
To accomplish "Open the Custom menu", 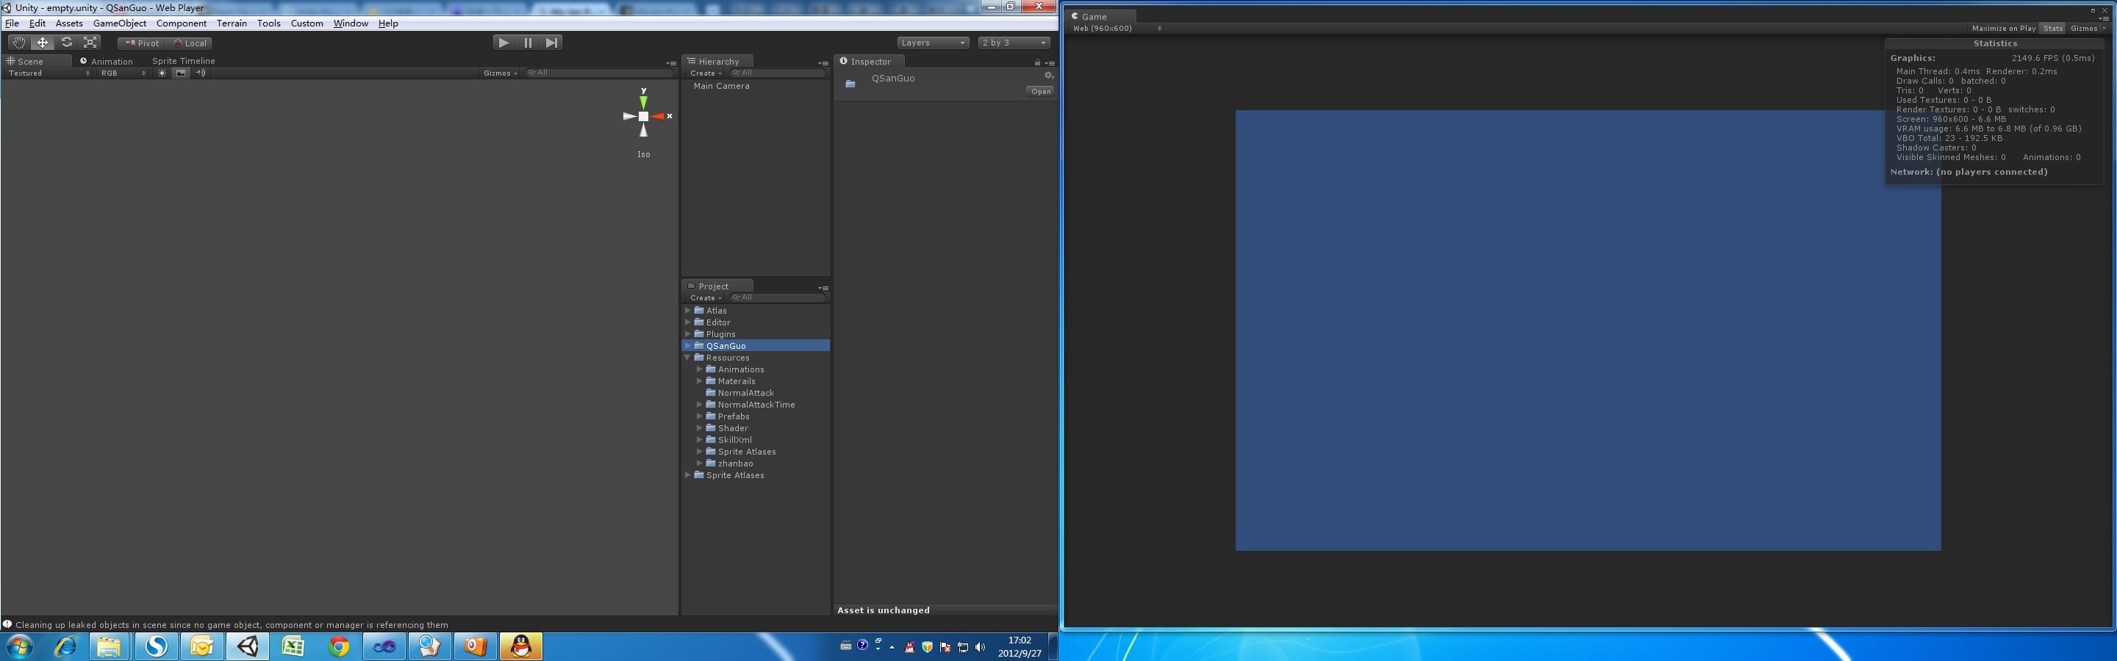I will [307, 23].
